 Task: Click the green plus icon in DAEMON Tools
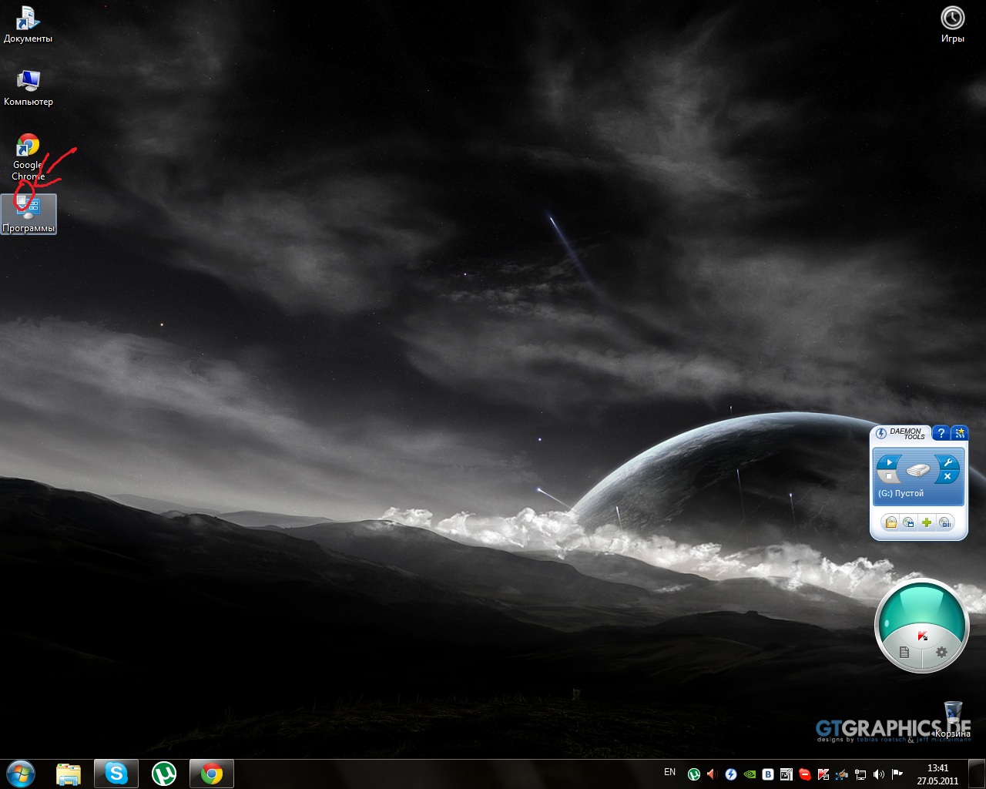pos(927,522)
